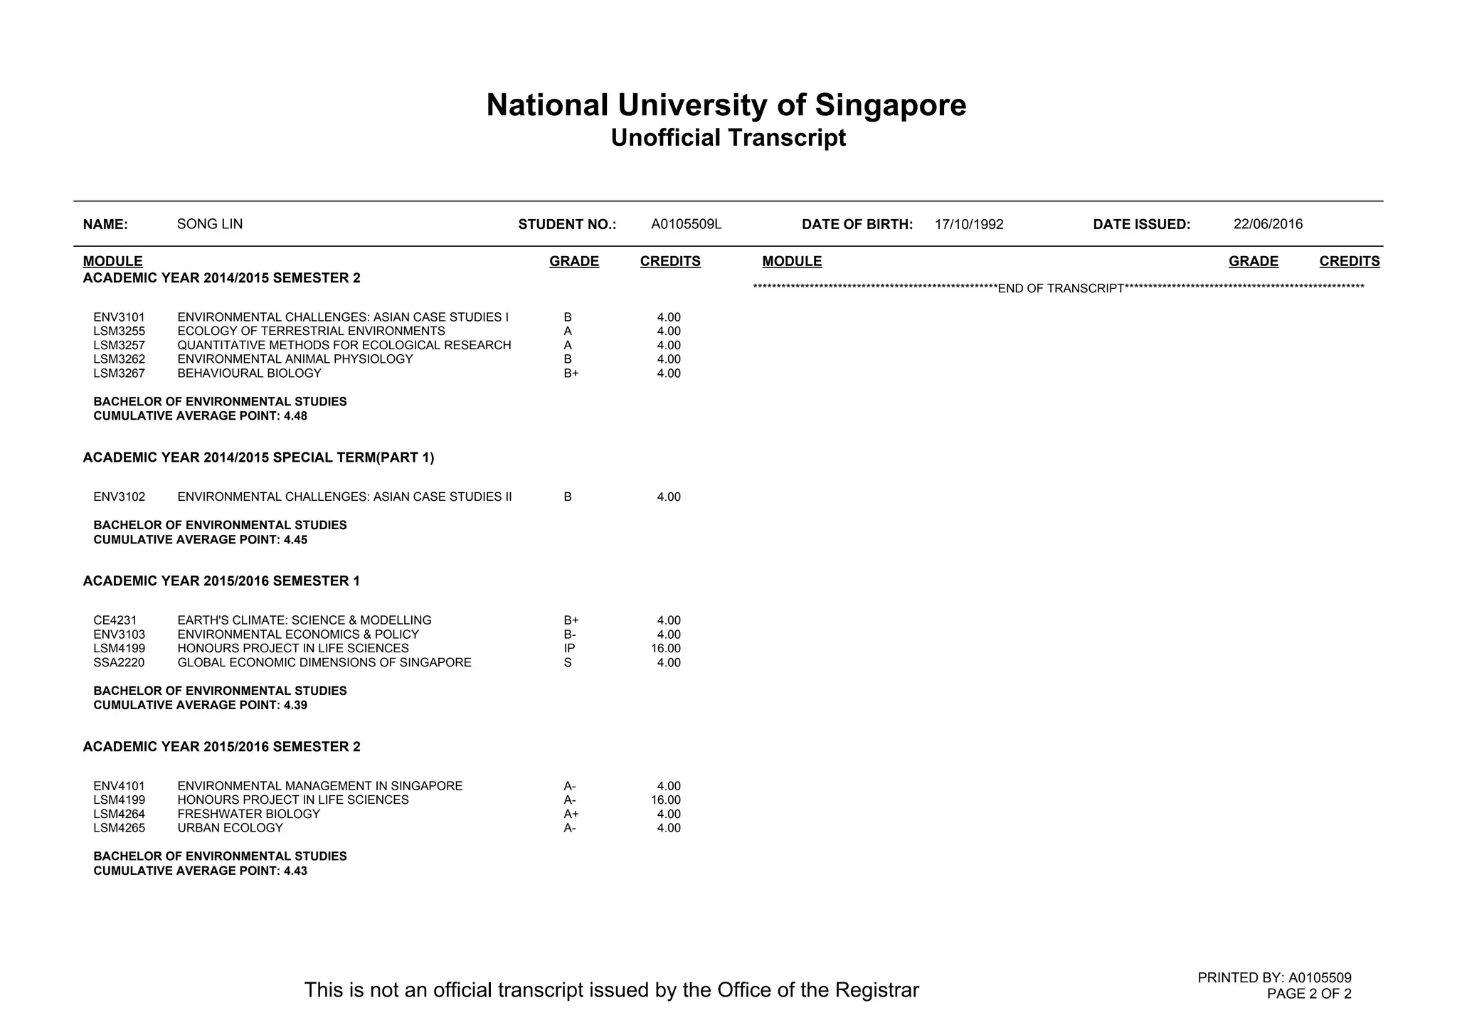Click the left GRADE column header
The width and height of the screenshot is (1457, 1030).
573,261
